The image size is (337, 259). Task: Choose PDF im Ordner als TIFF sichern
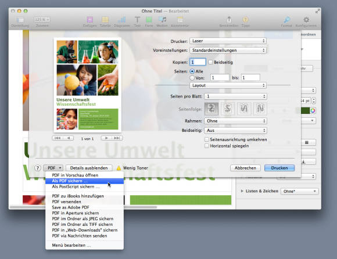[x=84, y=224]
